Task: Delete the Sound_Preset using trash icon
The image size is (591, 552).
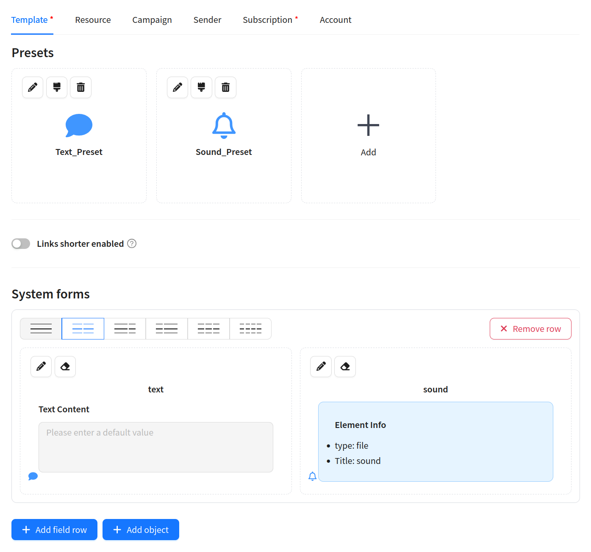Action: [225, 88]
